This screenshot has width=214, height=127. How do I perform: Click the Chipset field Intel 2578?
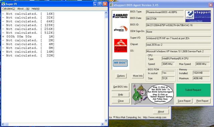tap(178, 45)
